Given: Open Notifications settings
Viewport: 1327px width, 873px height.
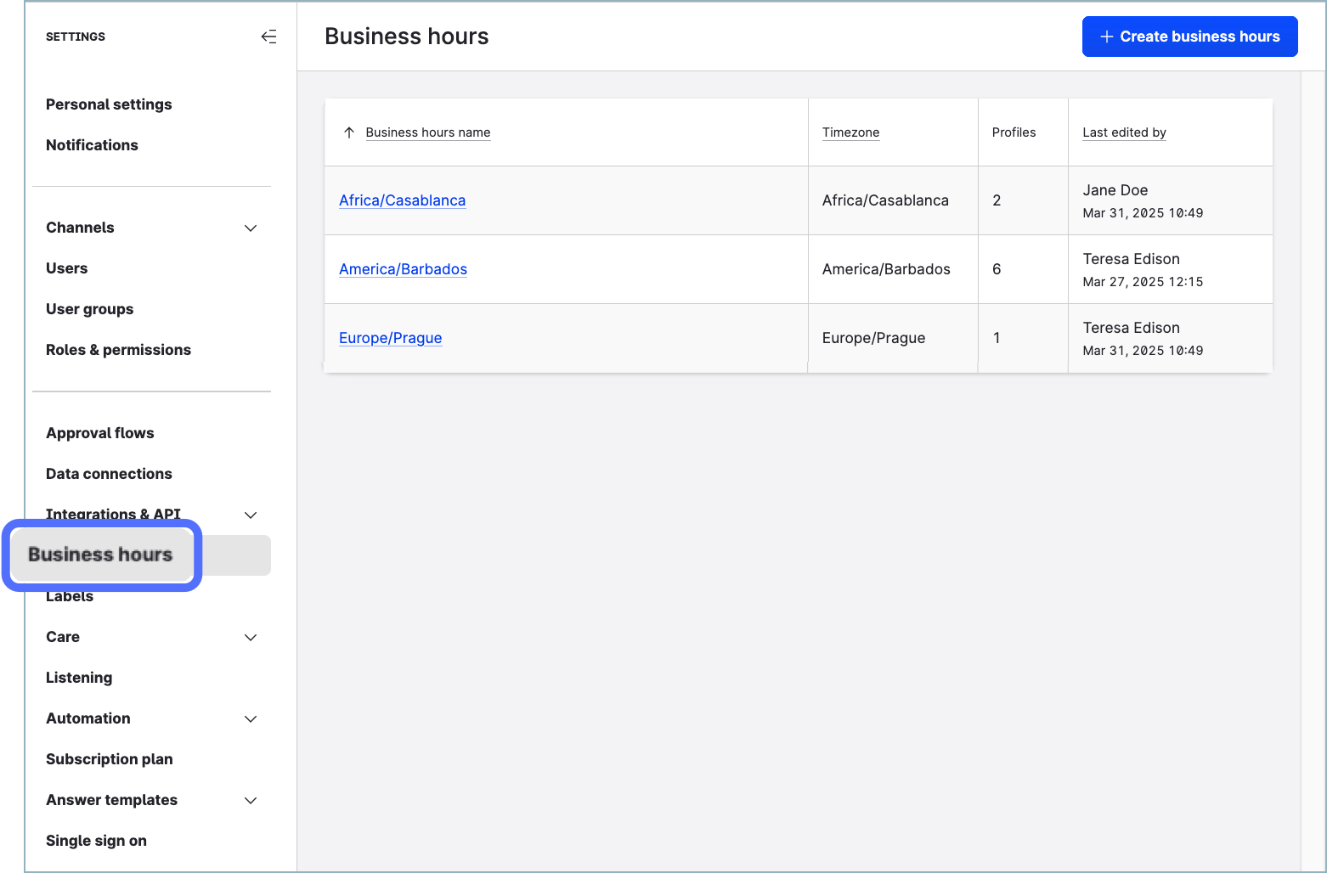Looking at the screenshot, I should pyautogui.click(x=92, y=145).
